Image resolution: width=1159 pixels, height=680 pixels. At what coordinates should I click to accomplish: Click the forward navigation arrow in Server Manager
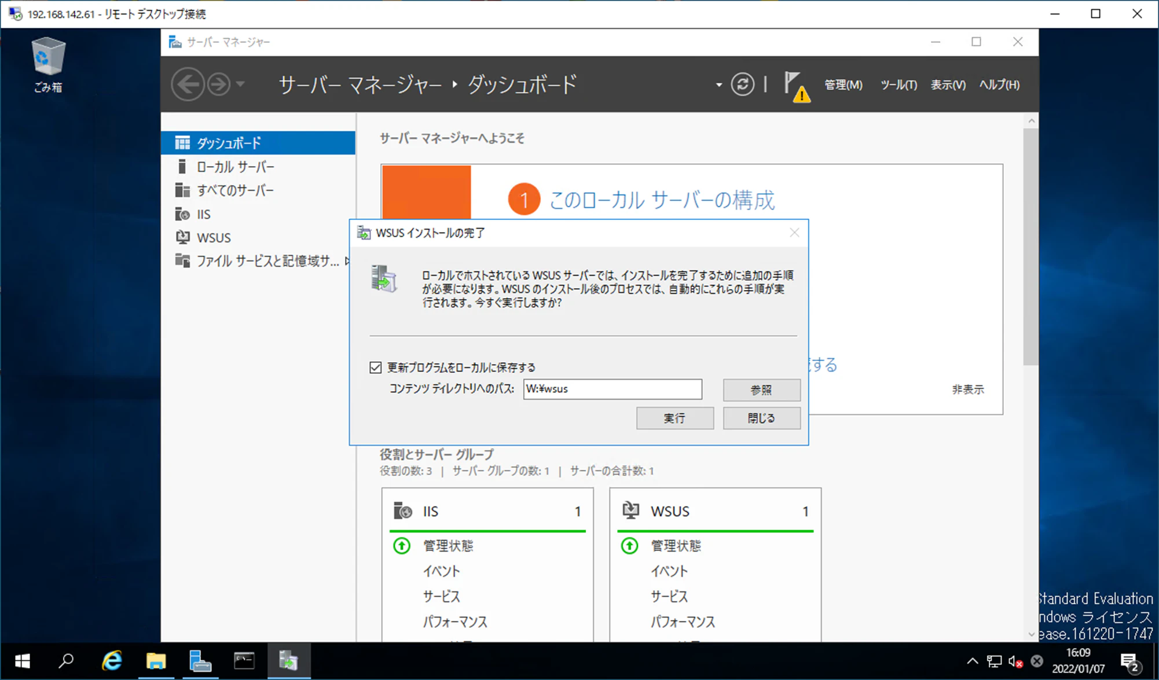pos(219,84)
